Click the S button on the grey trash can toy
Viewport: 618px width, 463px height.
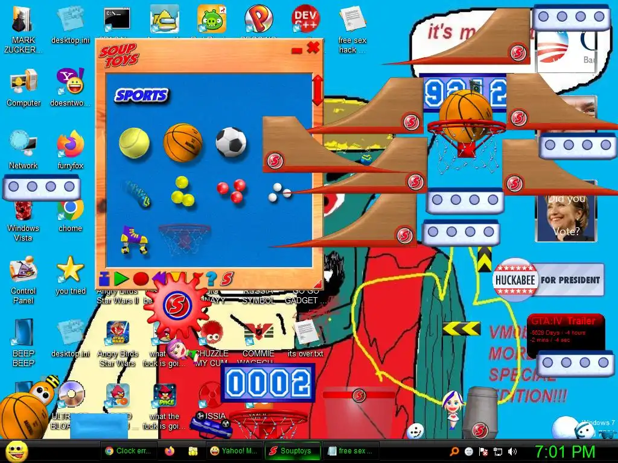click(480, 430)
